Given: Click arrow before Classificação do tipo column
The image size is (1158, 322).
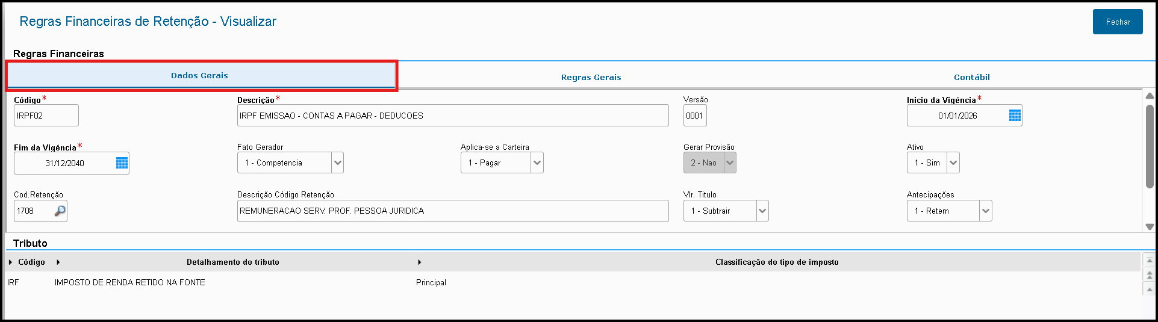Looking at the screenshot, I should 419,262.
